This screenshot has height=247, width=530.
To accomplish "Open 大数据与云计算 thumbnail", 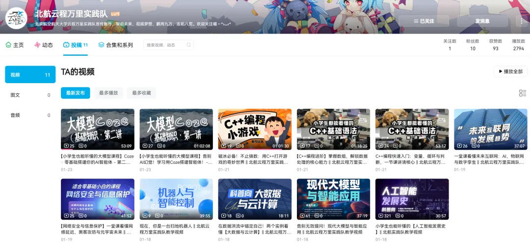I will pyautogui.click(x=255, y=199).
